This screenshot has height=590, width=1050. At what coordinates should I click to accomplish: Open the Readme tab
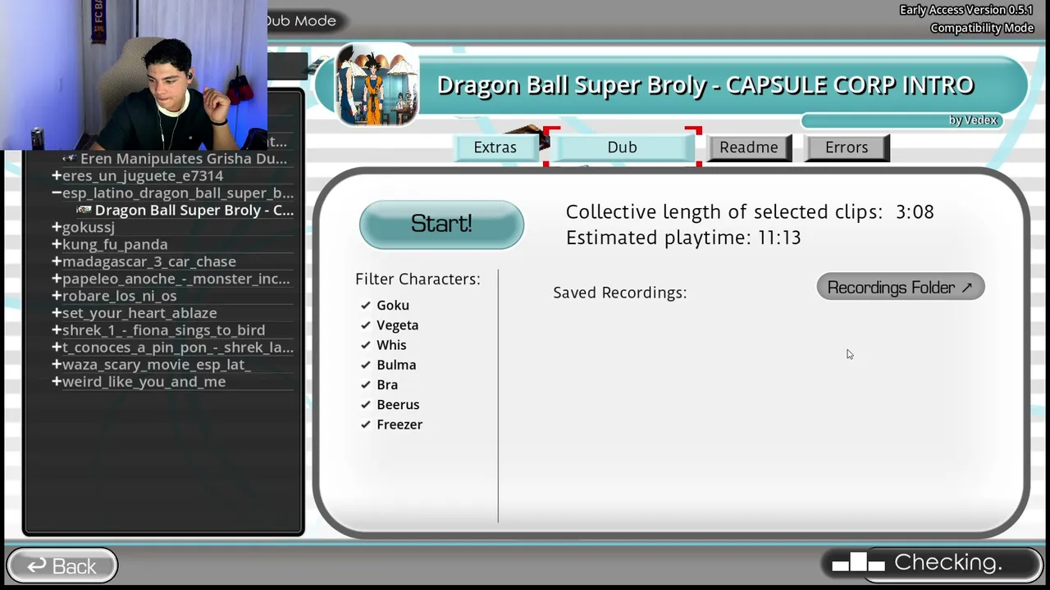coord(749,147)
